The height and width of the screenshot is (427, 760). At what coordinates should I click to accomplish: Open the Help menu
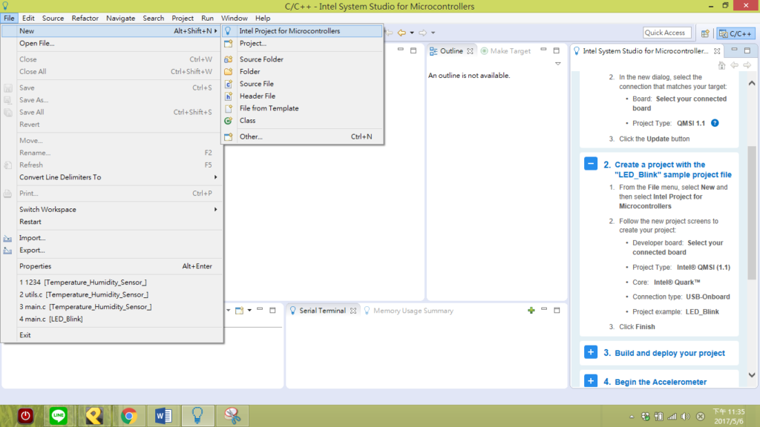263,18
